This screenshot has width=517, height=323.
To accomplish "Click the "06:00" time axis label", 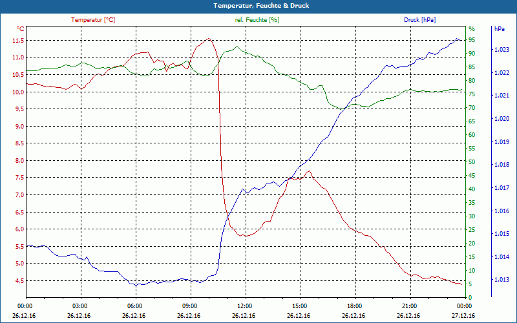I will (x=135, y=306).
